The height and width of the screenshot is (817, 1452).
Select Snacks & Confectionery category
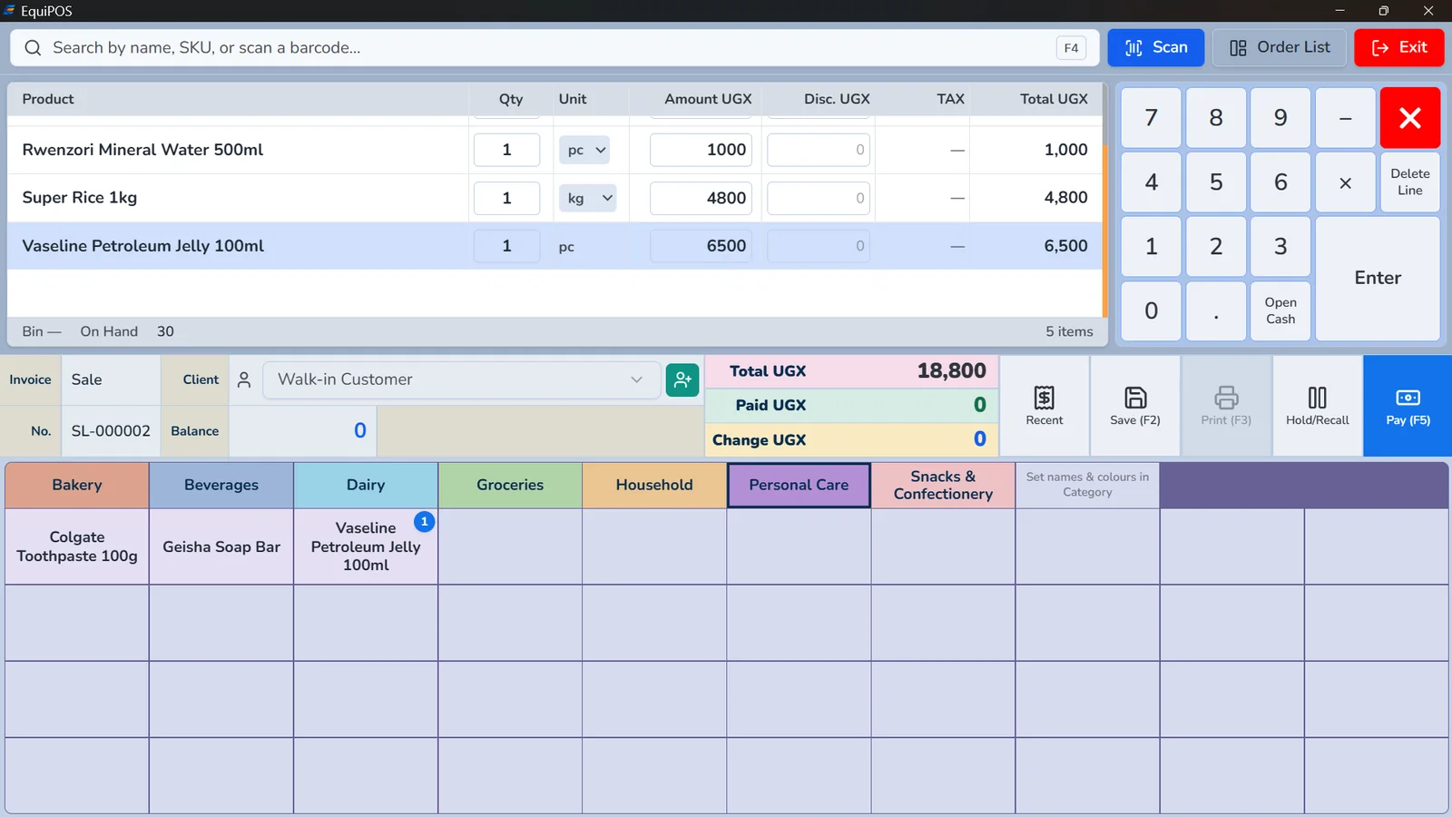click(x=943, y=485)
